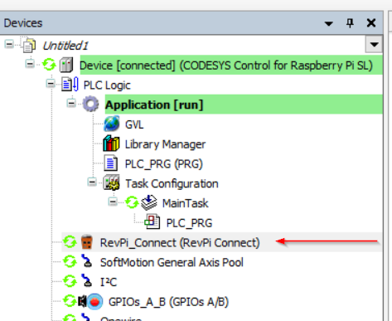This screenshot has width=392, height=321.
Task: Click the RevPi Connect device icon
Action: 86,242
